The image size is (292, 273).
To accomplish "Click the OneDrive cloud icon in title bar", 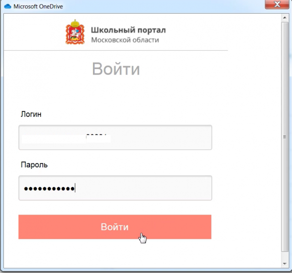I will click(x=7, y=6).
